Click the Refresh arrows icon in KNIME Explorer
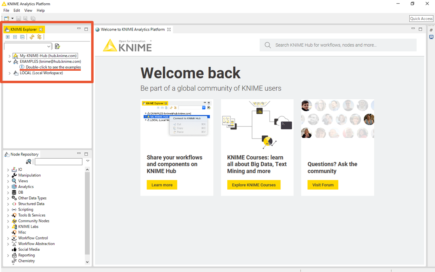 pyautogui.click(x=32, y=37)
